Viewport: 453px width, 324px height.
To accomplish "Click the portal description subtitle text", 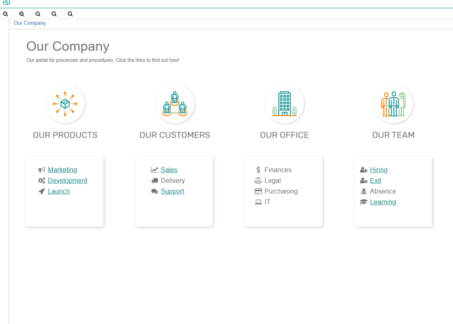I will [103, 60].
